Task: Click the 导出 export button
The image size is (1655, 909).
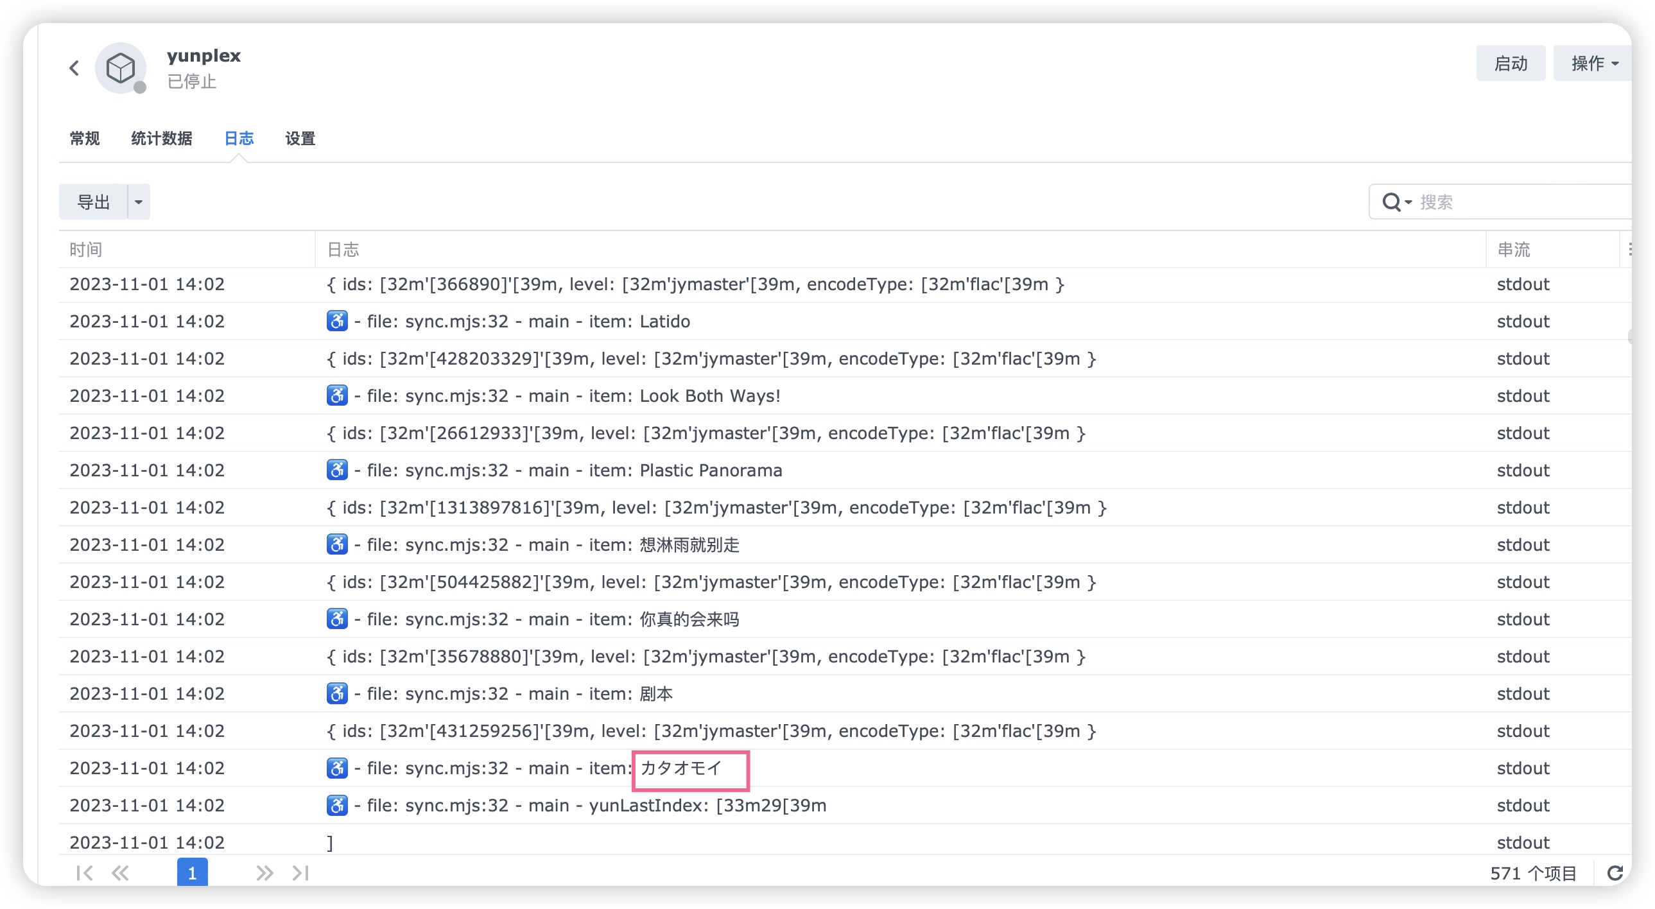Action: 94,202
